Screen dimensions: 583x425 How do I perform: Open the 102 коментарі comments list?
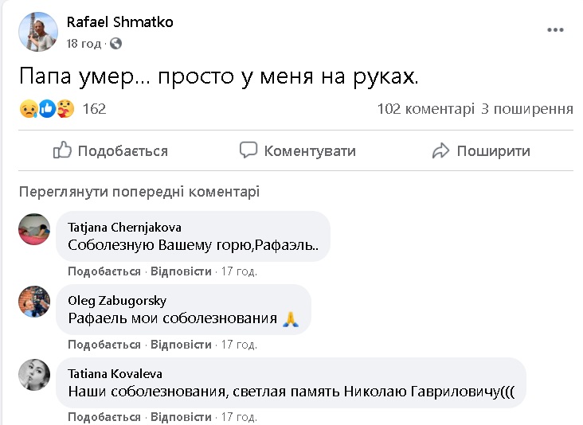coord(425,109)
